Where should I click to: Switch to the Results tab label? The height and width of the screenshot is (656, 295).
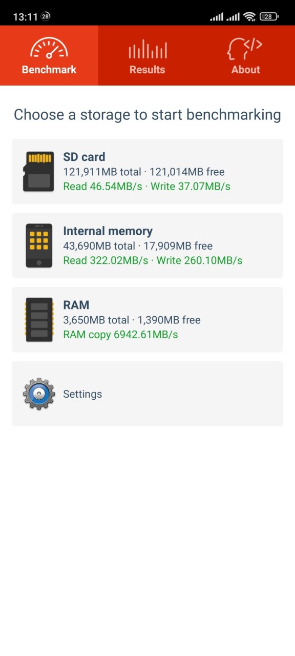pos(147,70)
